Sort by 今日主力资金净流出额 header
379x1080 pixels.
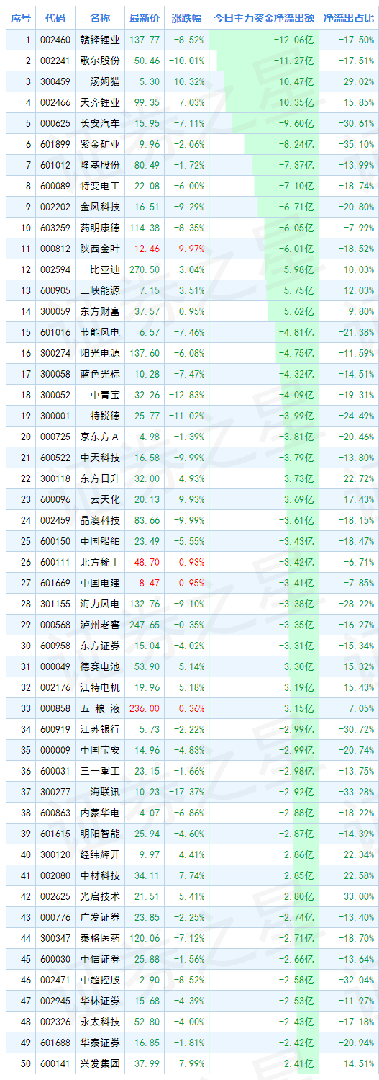click(264, 18)
